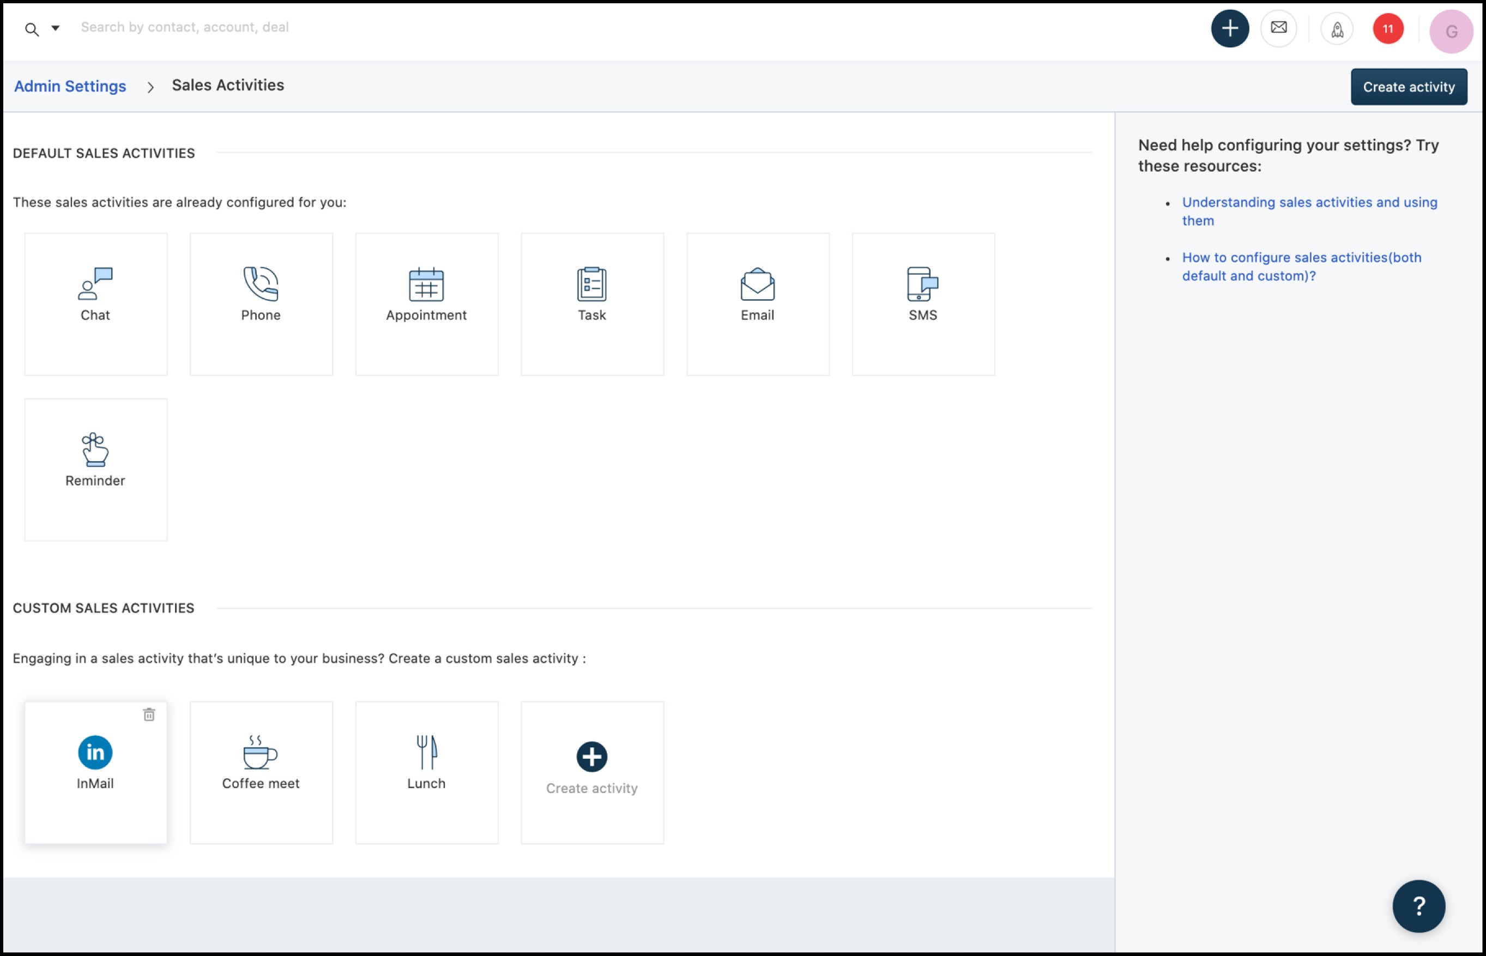Click the Appointment label text
Screen dimensions: 1486x956
coord(426,314)
